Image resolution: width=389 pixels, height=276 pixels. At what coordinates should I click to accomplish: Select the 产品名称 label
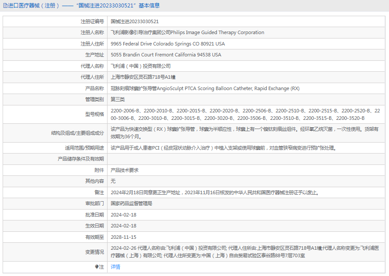(x=94, y=89)
